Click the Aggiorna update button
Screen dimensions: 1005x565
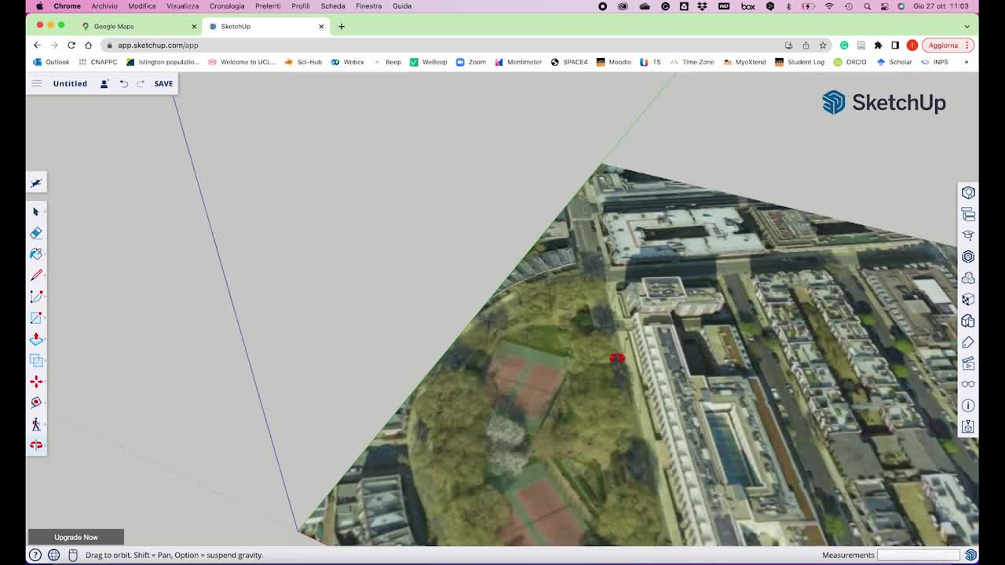point(948,46)
